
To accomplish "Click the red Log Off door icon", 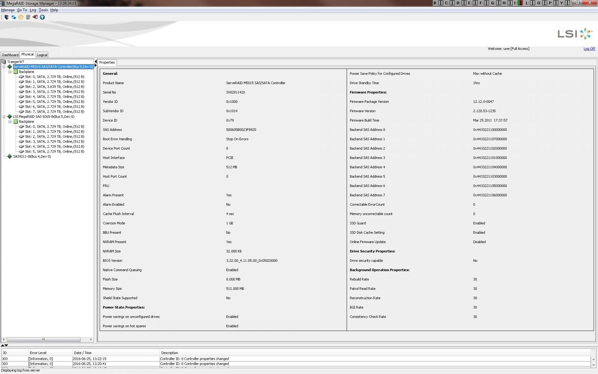I will click(35, 17).
